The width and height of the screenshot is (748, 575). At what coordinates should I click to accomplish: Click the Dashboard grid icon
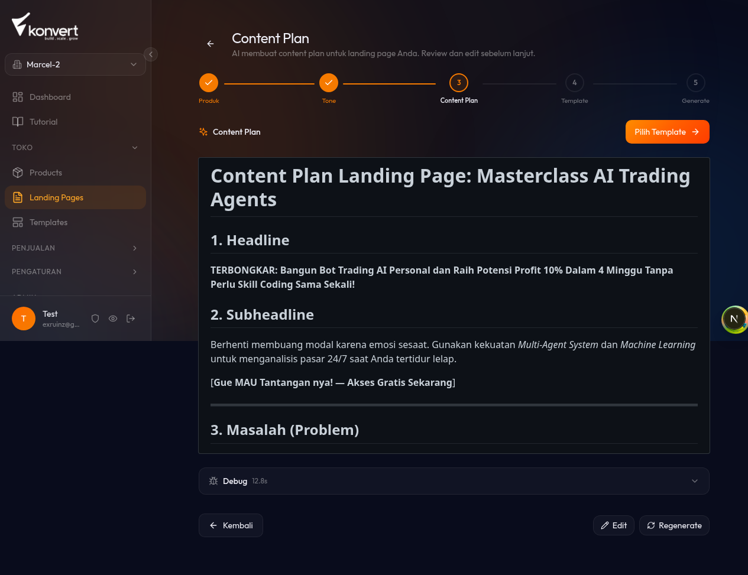pyautogui.click(x=18, y=97)
